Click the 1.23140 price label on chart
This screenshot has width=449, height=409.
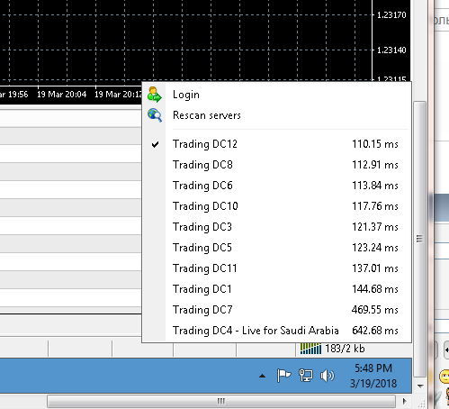(x=391, y=50)
